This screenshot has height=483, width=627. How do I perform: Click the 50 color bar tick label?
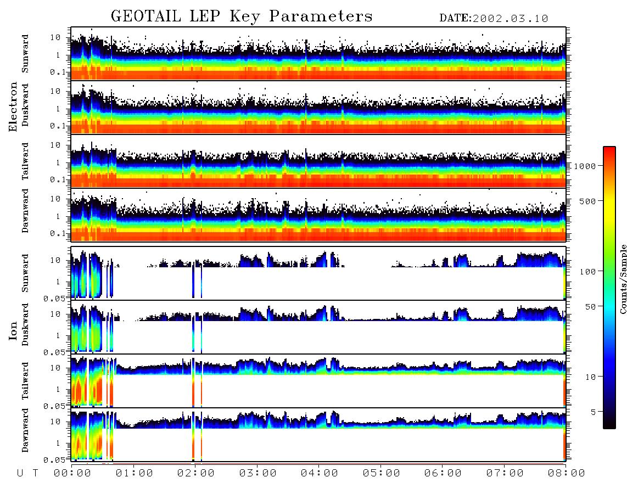[591, 307]
